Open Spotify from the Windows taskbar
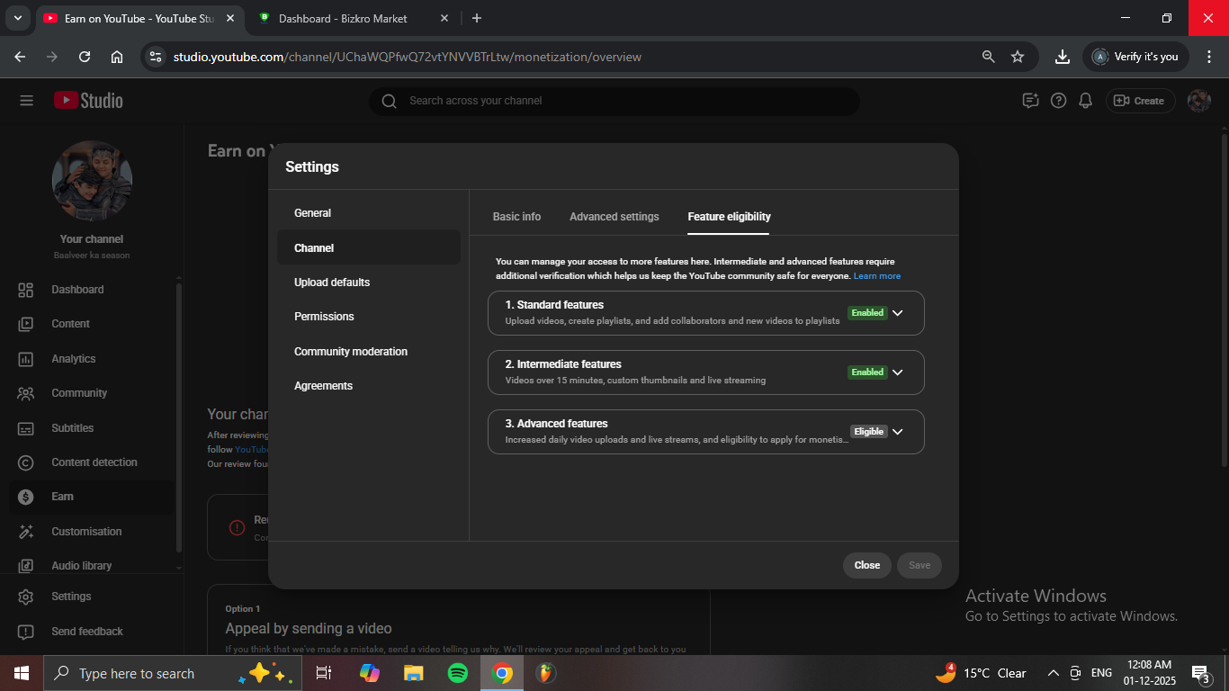The width and height of the screenshot is (1229, 691). pyautogui.click(x=457, y=673)
